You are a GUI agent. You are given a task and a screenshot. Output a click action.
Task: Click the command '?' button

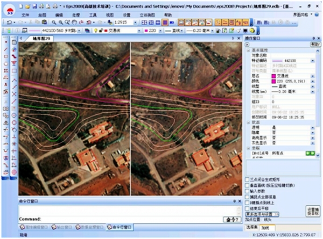(x=232, y=220)
